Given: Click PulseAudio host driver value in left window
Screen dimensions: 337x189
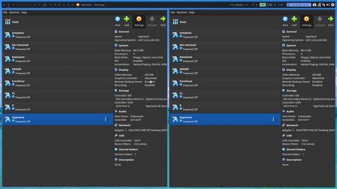Looking at the screenshot, I should (137, 117).
